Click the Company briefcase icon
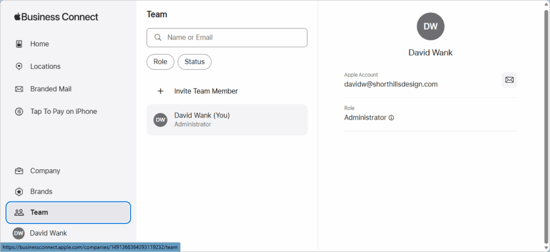Image resolution: width=550 pixels, height=252 pixels. click(19, 171)
